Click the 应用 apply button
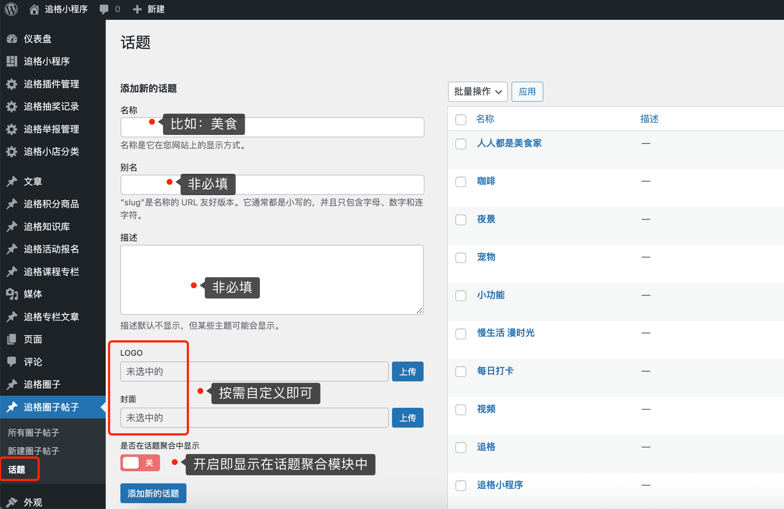This screenshot has height=509, width=784. [x=527, y=92]
